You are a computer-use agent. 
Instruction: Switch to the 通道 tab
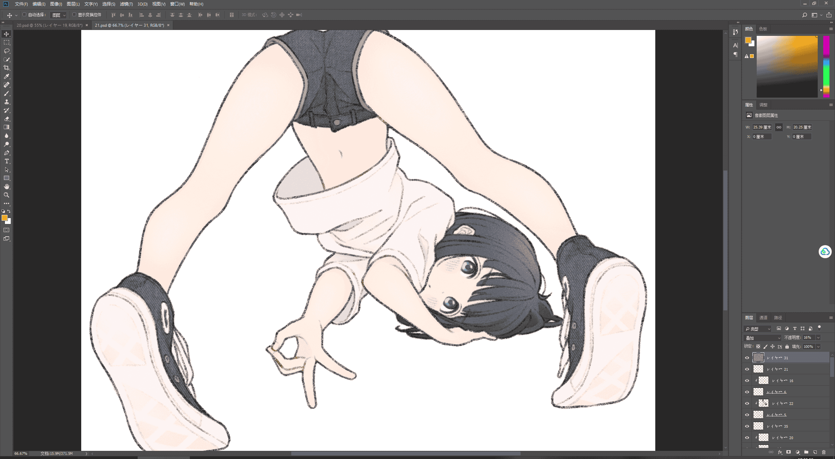(x=763, y=318)
